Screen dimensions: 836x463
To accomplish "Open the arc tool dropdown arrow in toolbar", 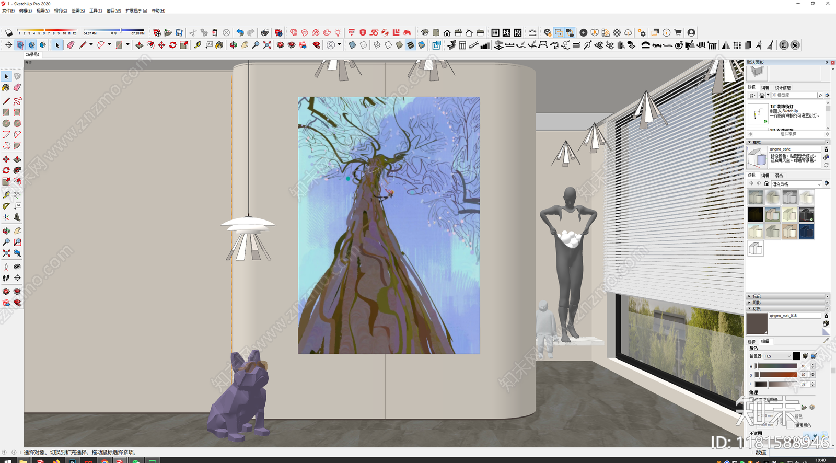I will pos(109,45).
